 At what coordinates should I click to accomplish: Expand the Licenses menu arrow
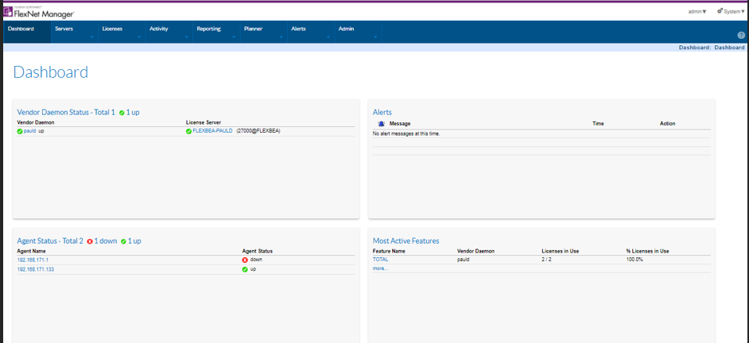[139, 37]
